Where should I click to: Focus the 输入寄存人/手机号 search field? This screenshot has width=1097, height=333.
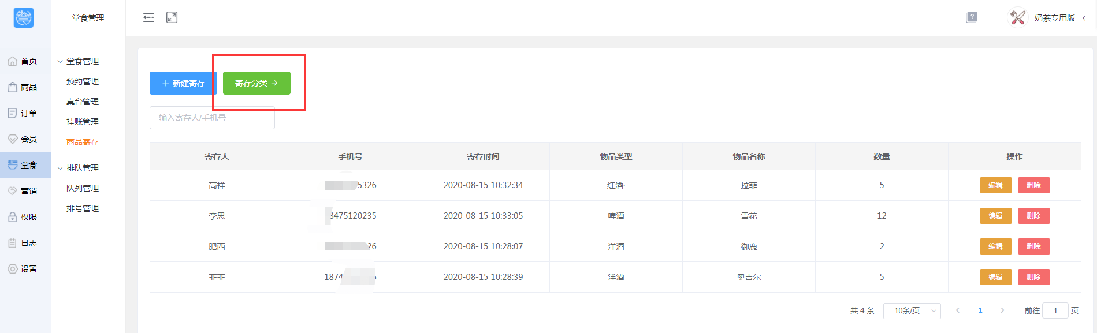click(212, 118)
